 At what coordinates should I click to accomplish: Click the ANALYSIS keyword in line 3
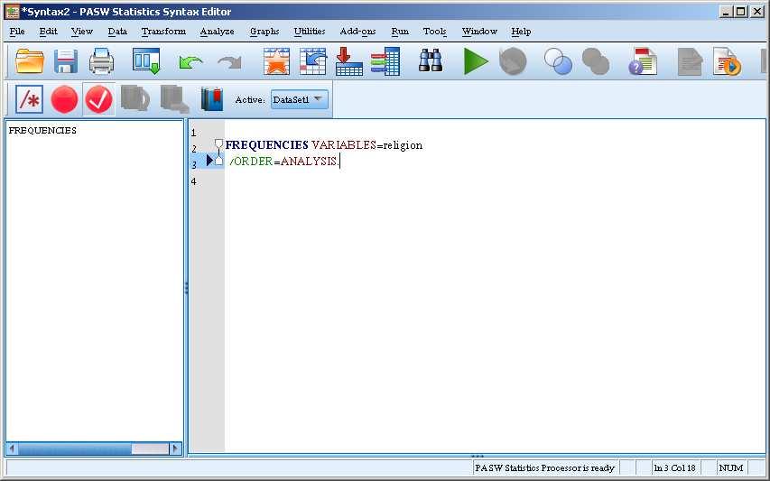pyautogui.click(x=309, y=162)
